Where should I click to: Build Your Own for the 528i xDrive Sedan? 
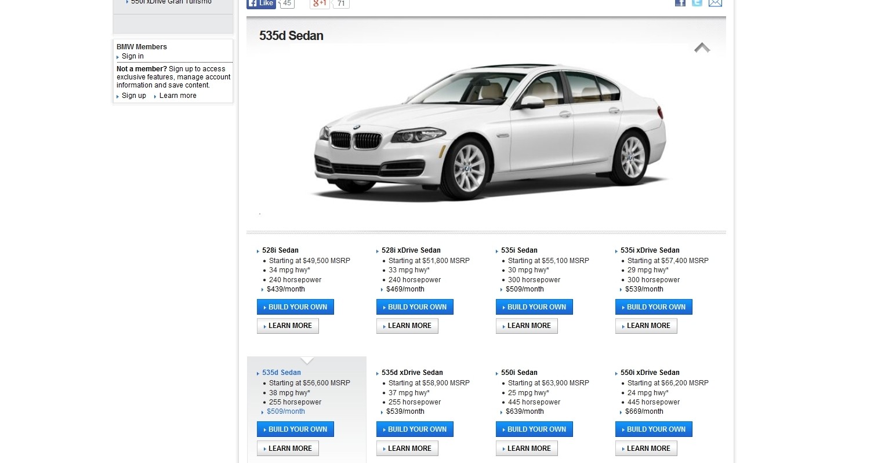[x=415, y=307]
